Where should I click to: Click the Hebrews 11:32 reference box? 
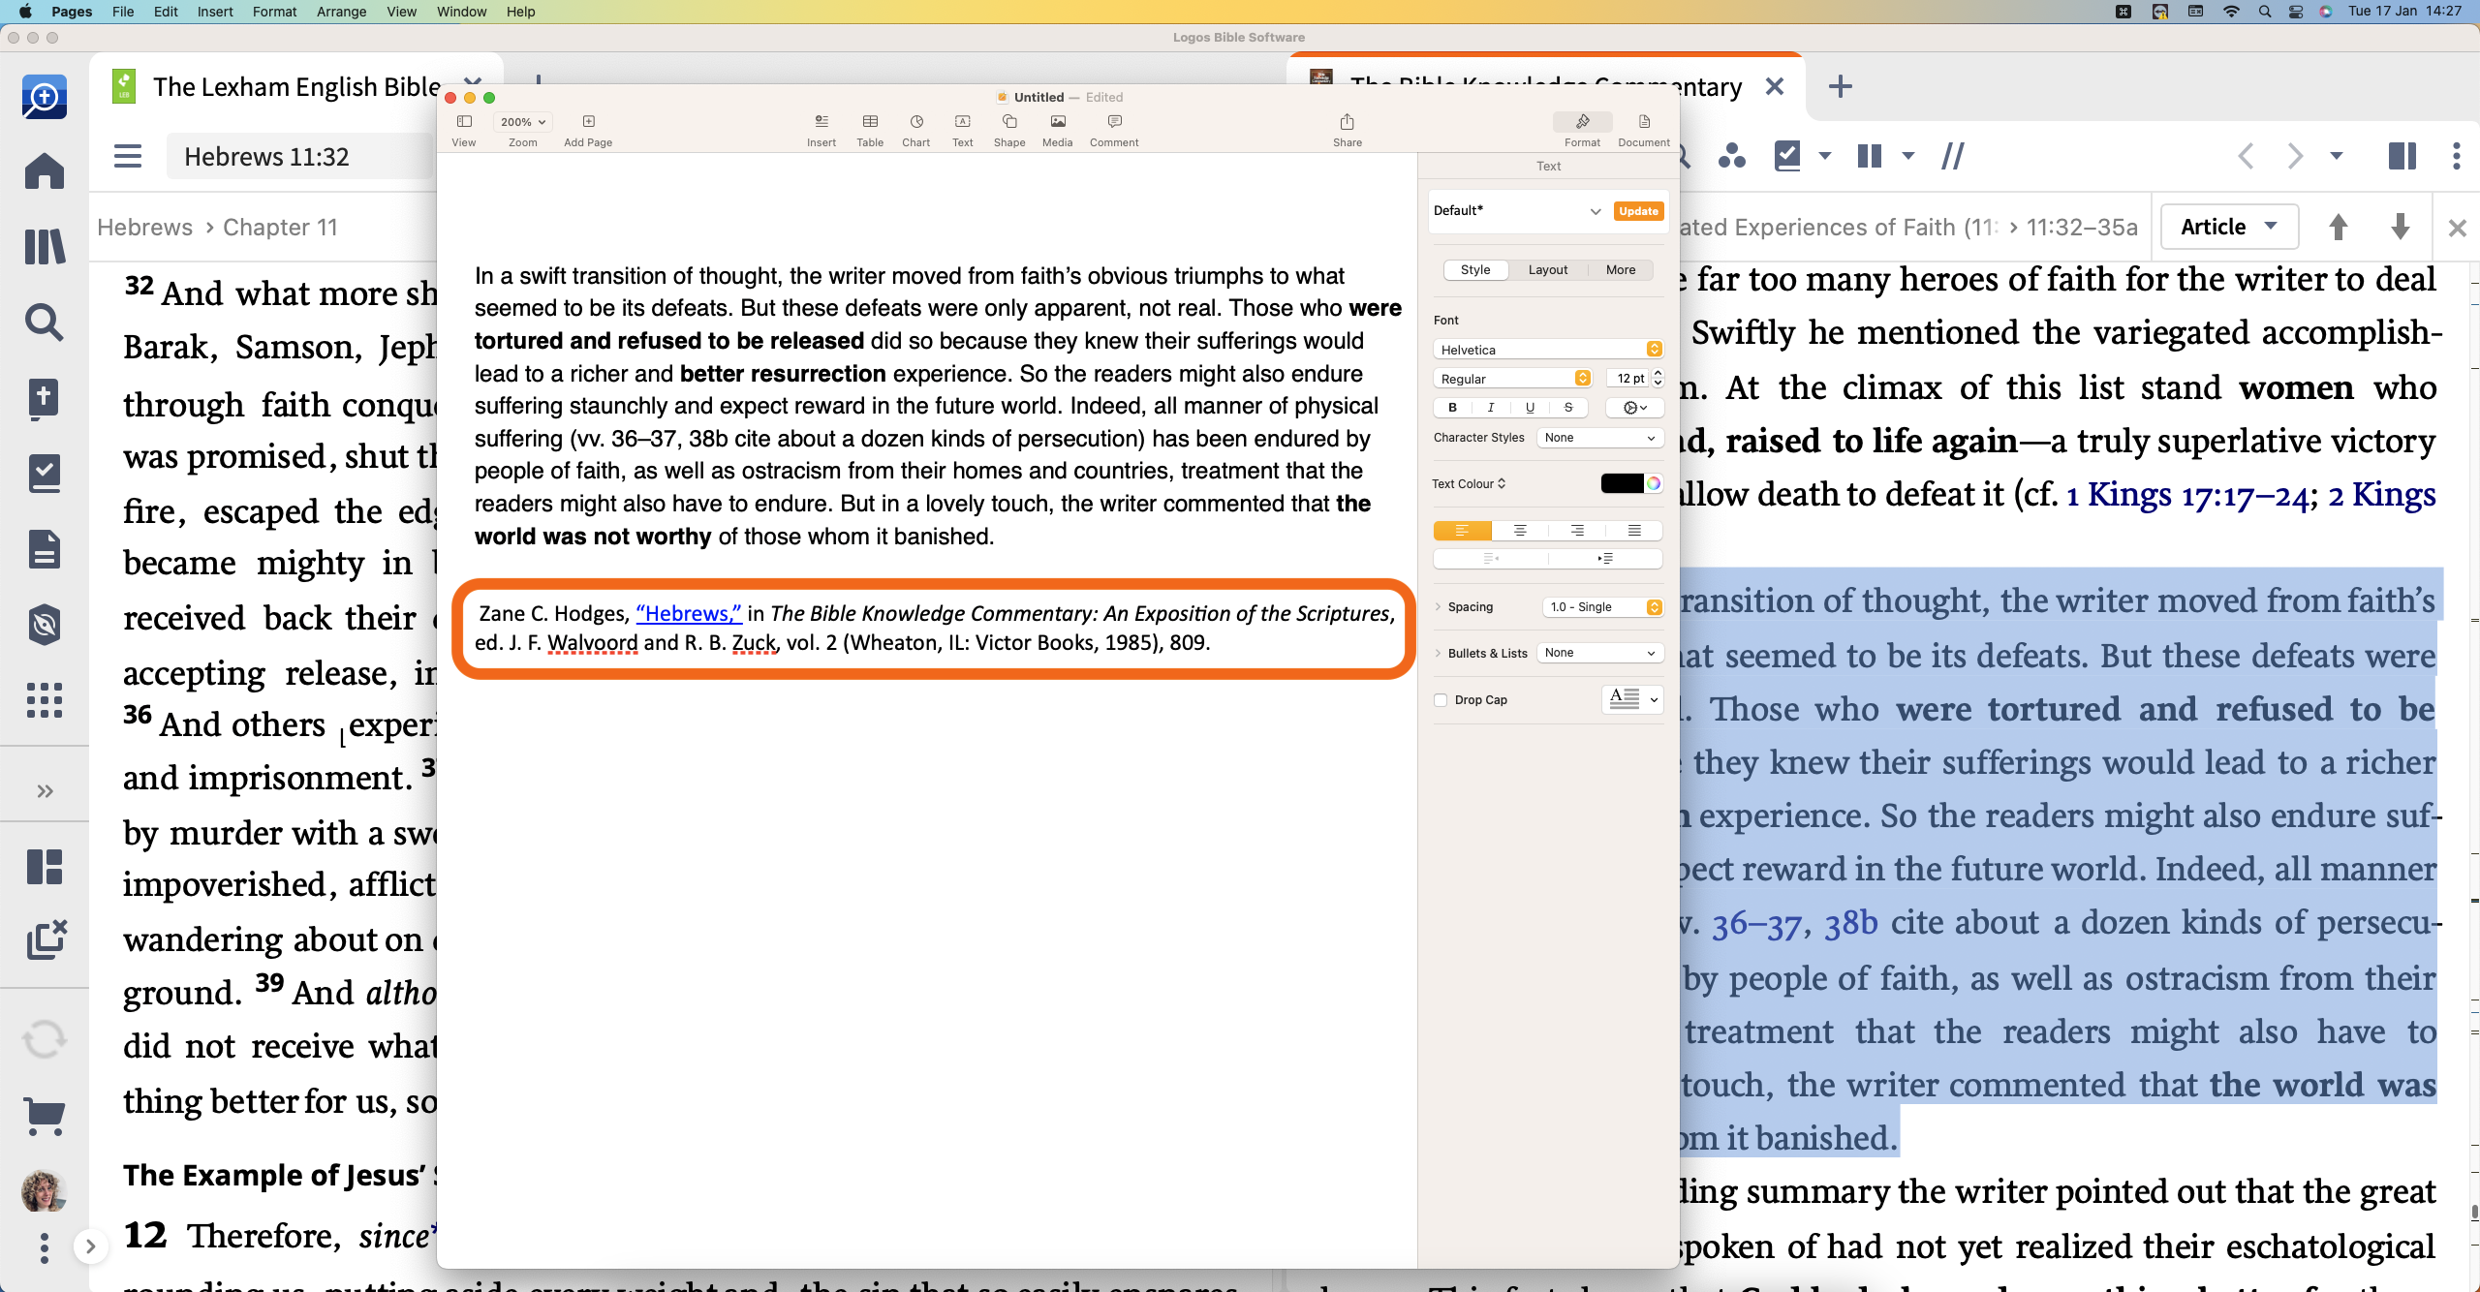pyautogui.click(x=298, y=156)
